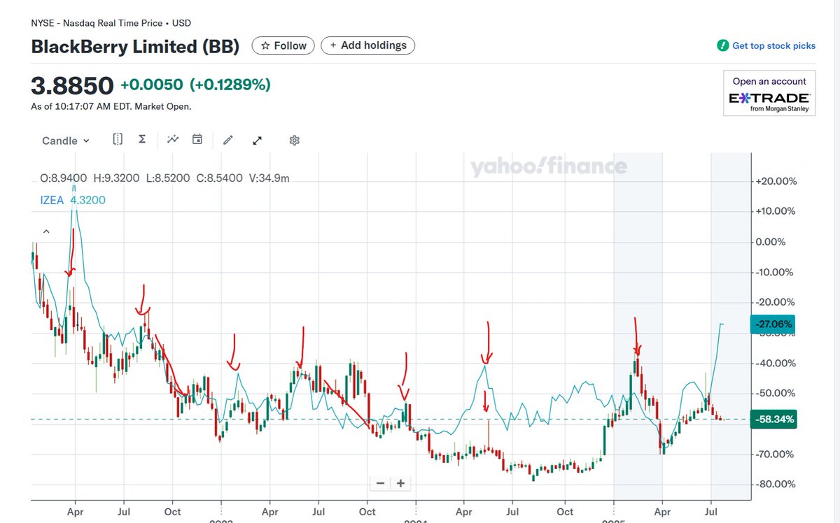
Task: Click the compare line-chart icon
Action: pyautogui.click(x=173, y=140)
